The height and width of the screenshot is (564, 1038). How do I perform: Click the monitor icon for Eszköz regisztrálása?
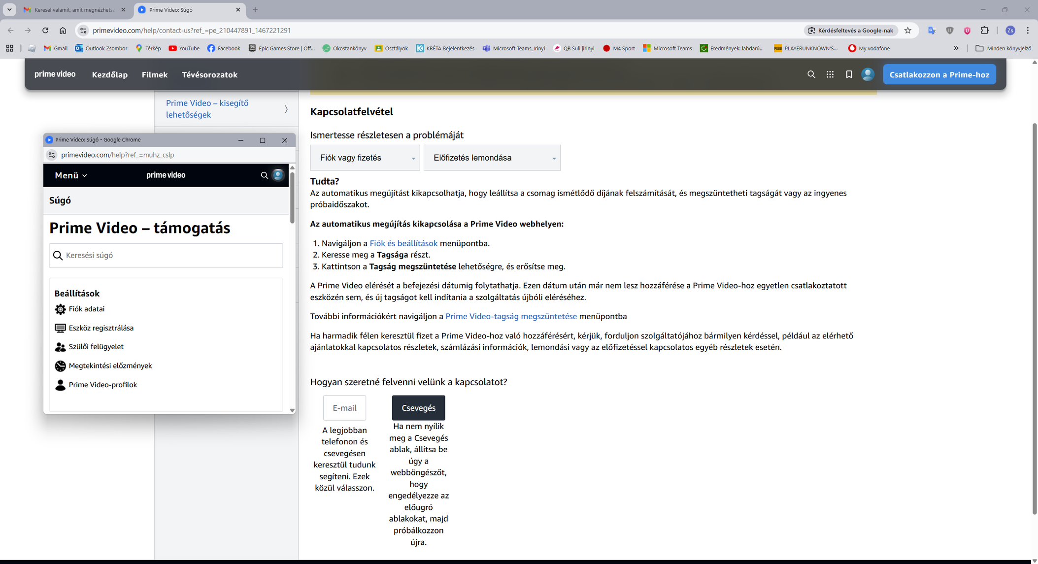[60, 328]
